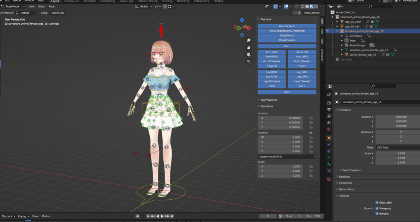Open the Select menu in viewport header
The height and width of the screenshot is (222, 420).
click(41, 6)
